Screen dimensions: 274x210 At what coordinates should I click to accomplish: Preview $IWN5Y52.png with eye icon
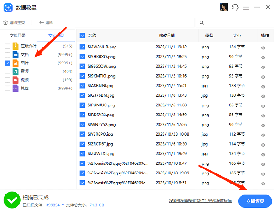[x=263, y=126]
